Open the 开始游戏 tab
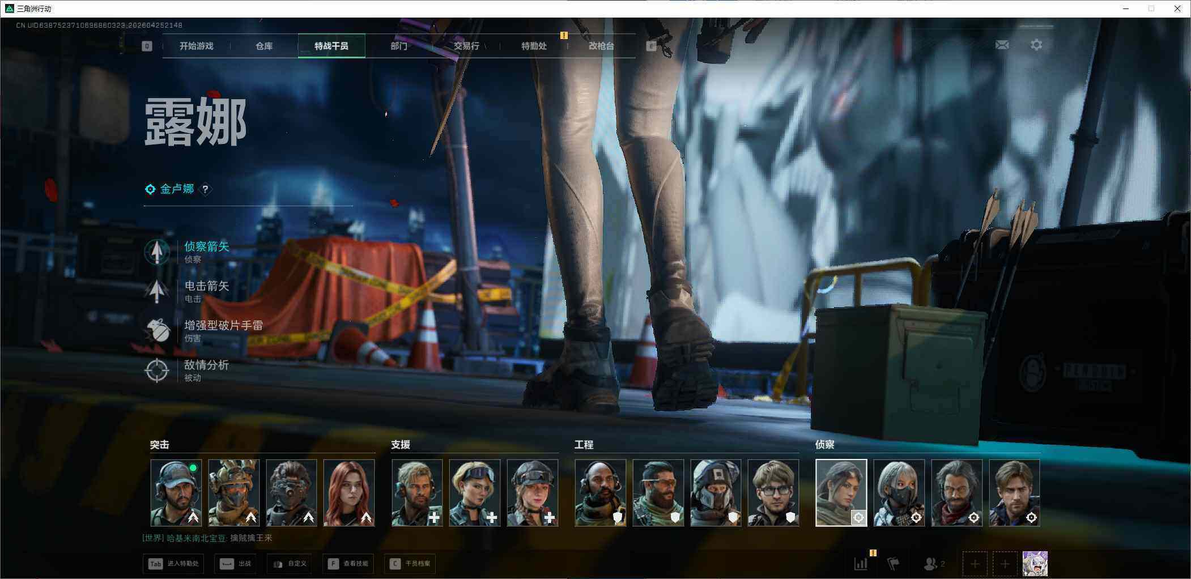1191x579 pixels. tap(196, 46)
